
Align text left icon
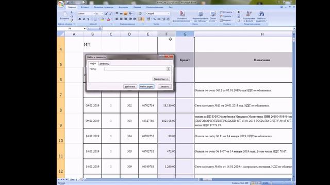[117, 19]
